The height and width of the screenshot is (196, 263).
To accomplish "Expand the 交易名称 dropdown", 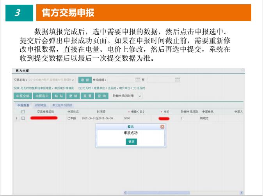I will (73, 80).
